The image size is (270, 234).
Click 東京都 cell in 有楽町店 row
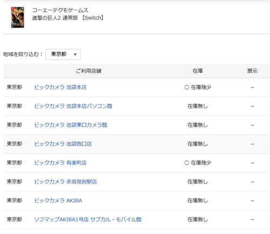click(x=15, y=163)
